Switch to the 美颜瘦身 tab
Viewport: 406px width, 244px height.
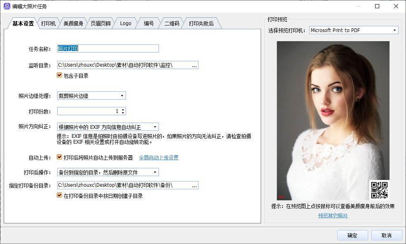coord(73,23)
